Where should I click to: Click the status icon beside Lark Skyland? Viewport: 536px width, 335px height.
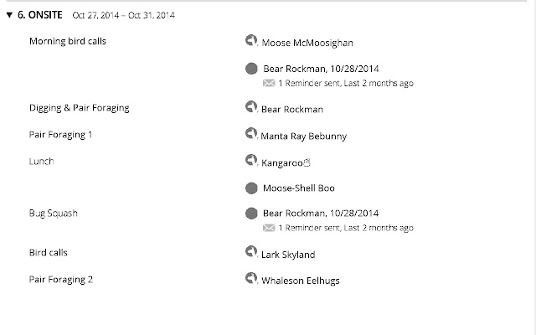(251, 251)
